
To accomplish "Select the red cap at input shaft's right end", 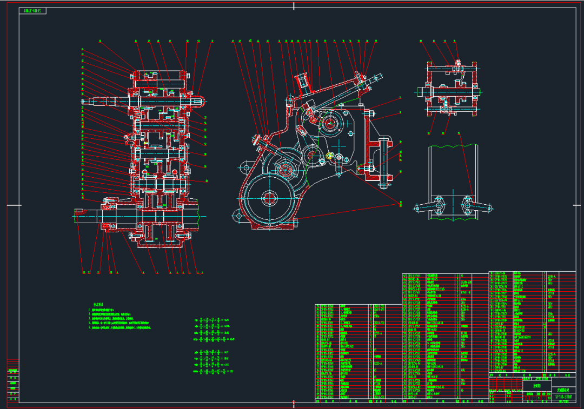I will 198,101.
